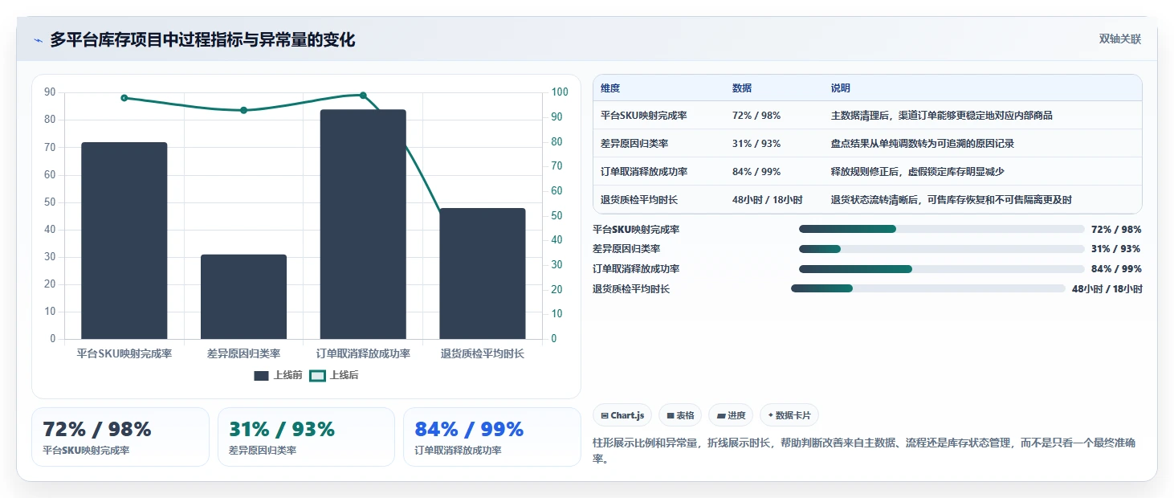Open the 72% / 98% data card
This screenshot has width=1174, height=498.
point(120,437)
